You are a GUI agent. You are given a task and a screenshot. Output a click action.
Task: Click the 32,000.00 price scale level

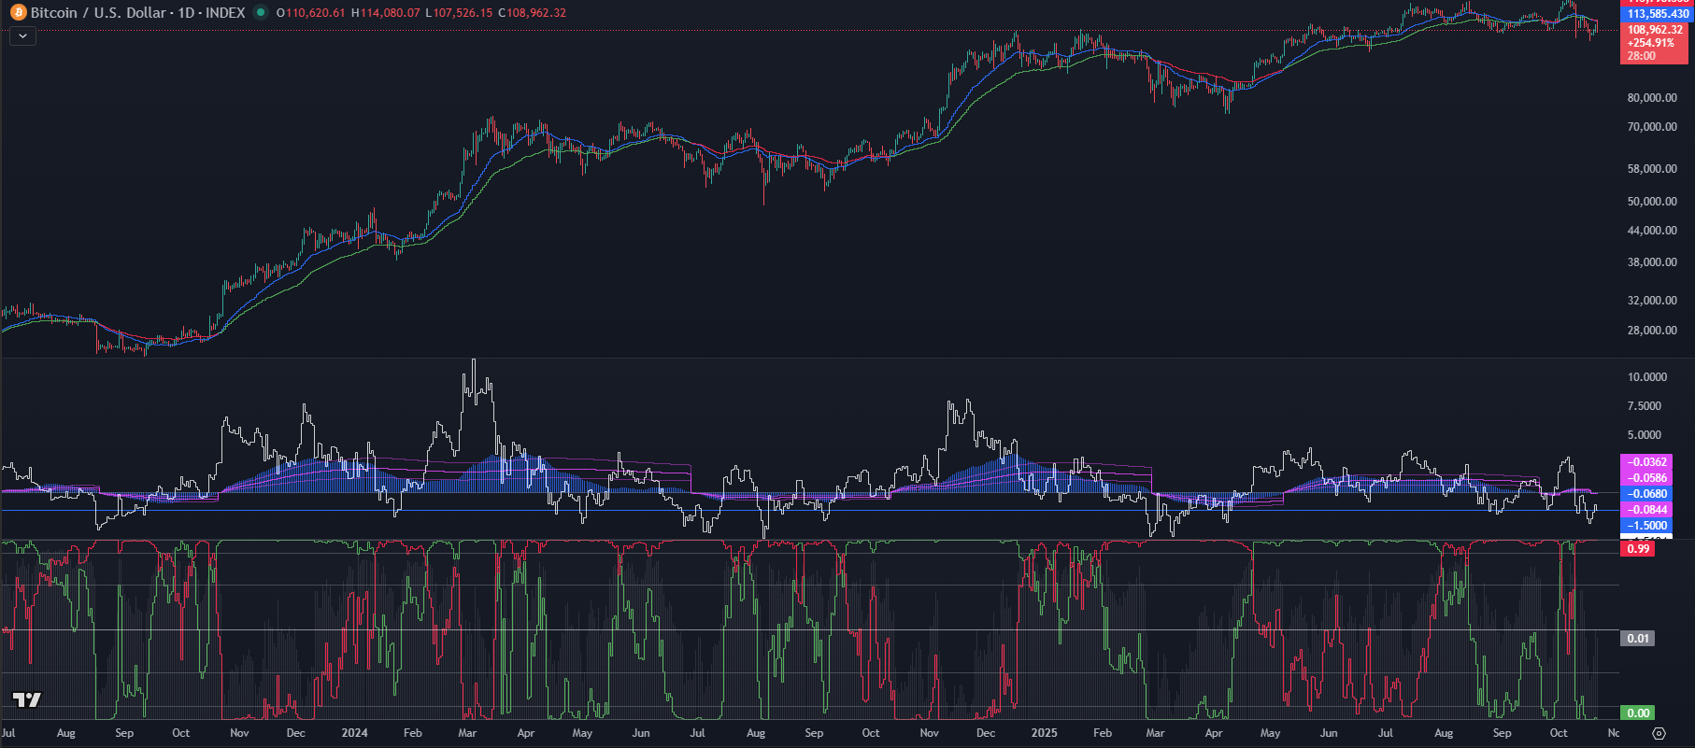pos(1652,301)
